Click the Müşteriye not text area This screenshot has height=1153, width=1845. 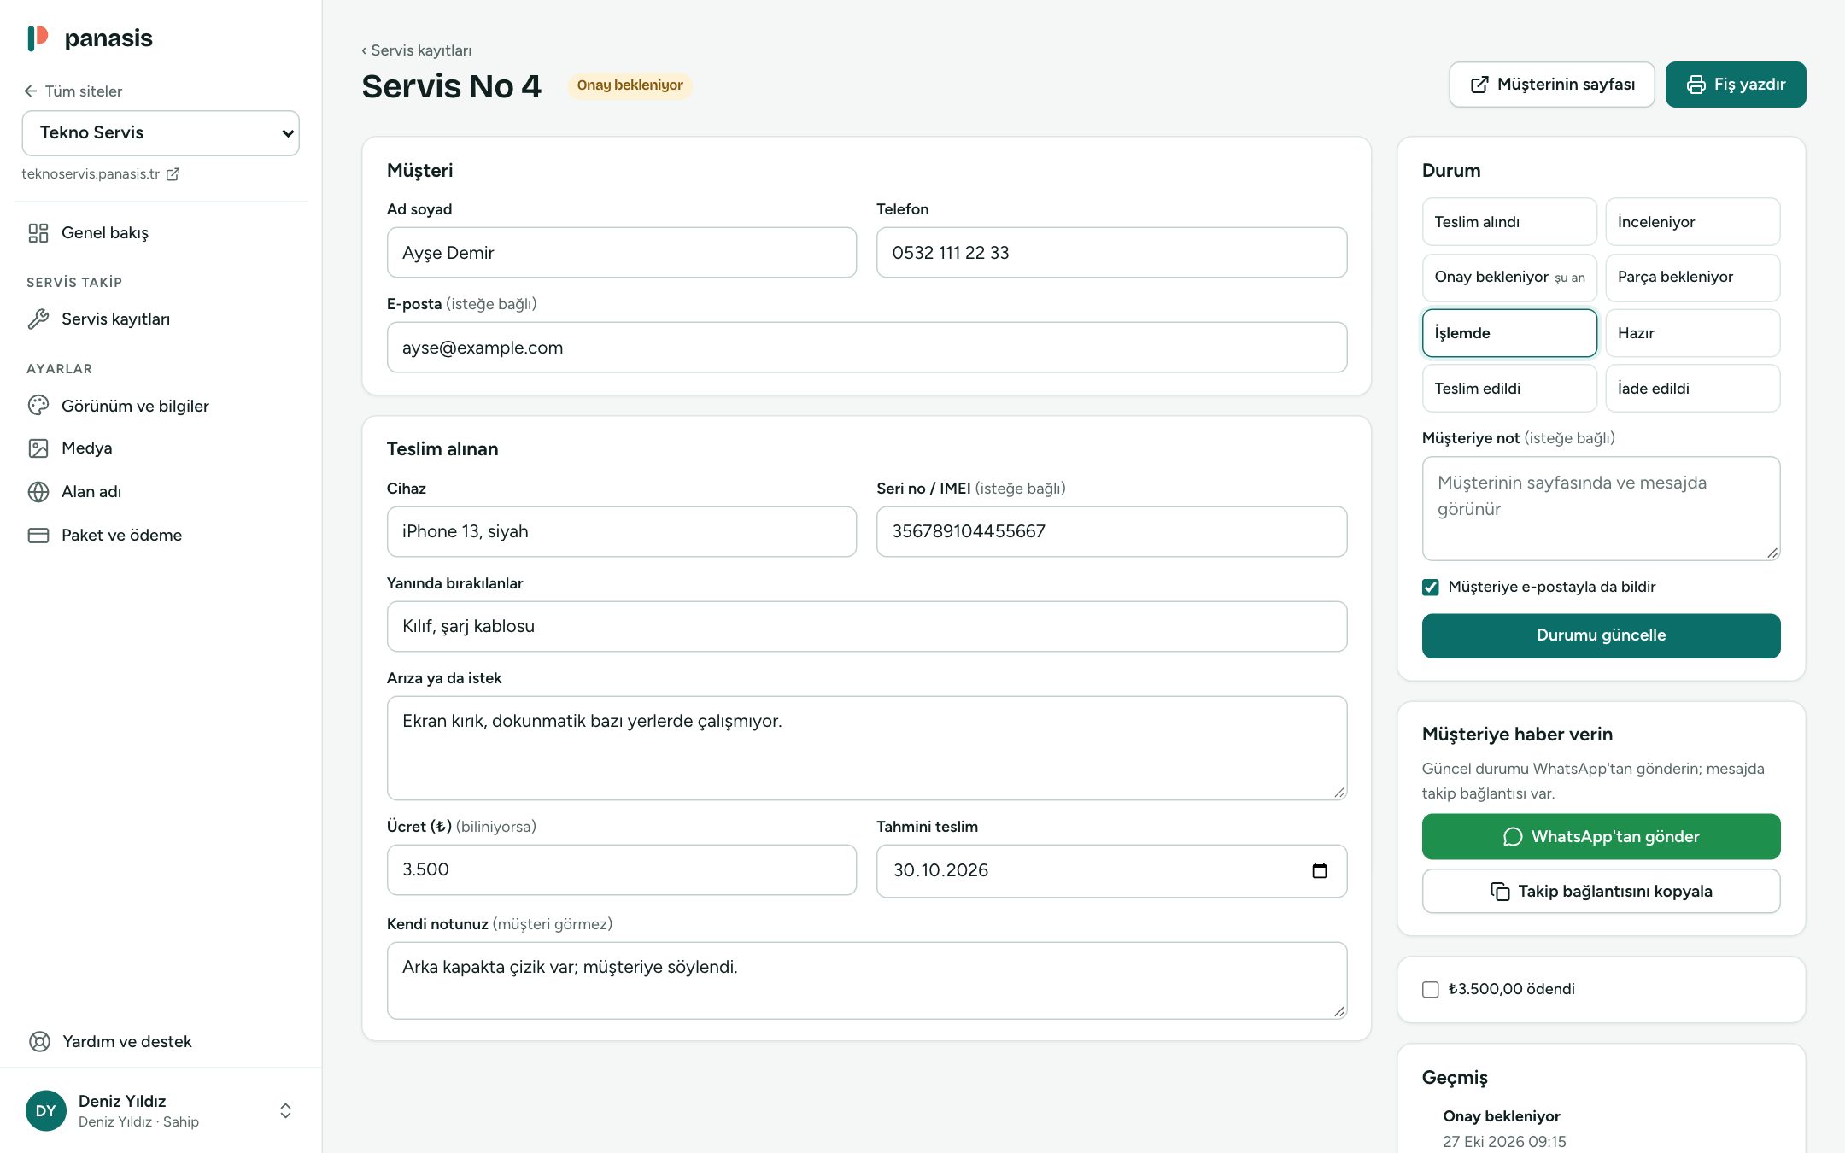coord(1601,509)
